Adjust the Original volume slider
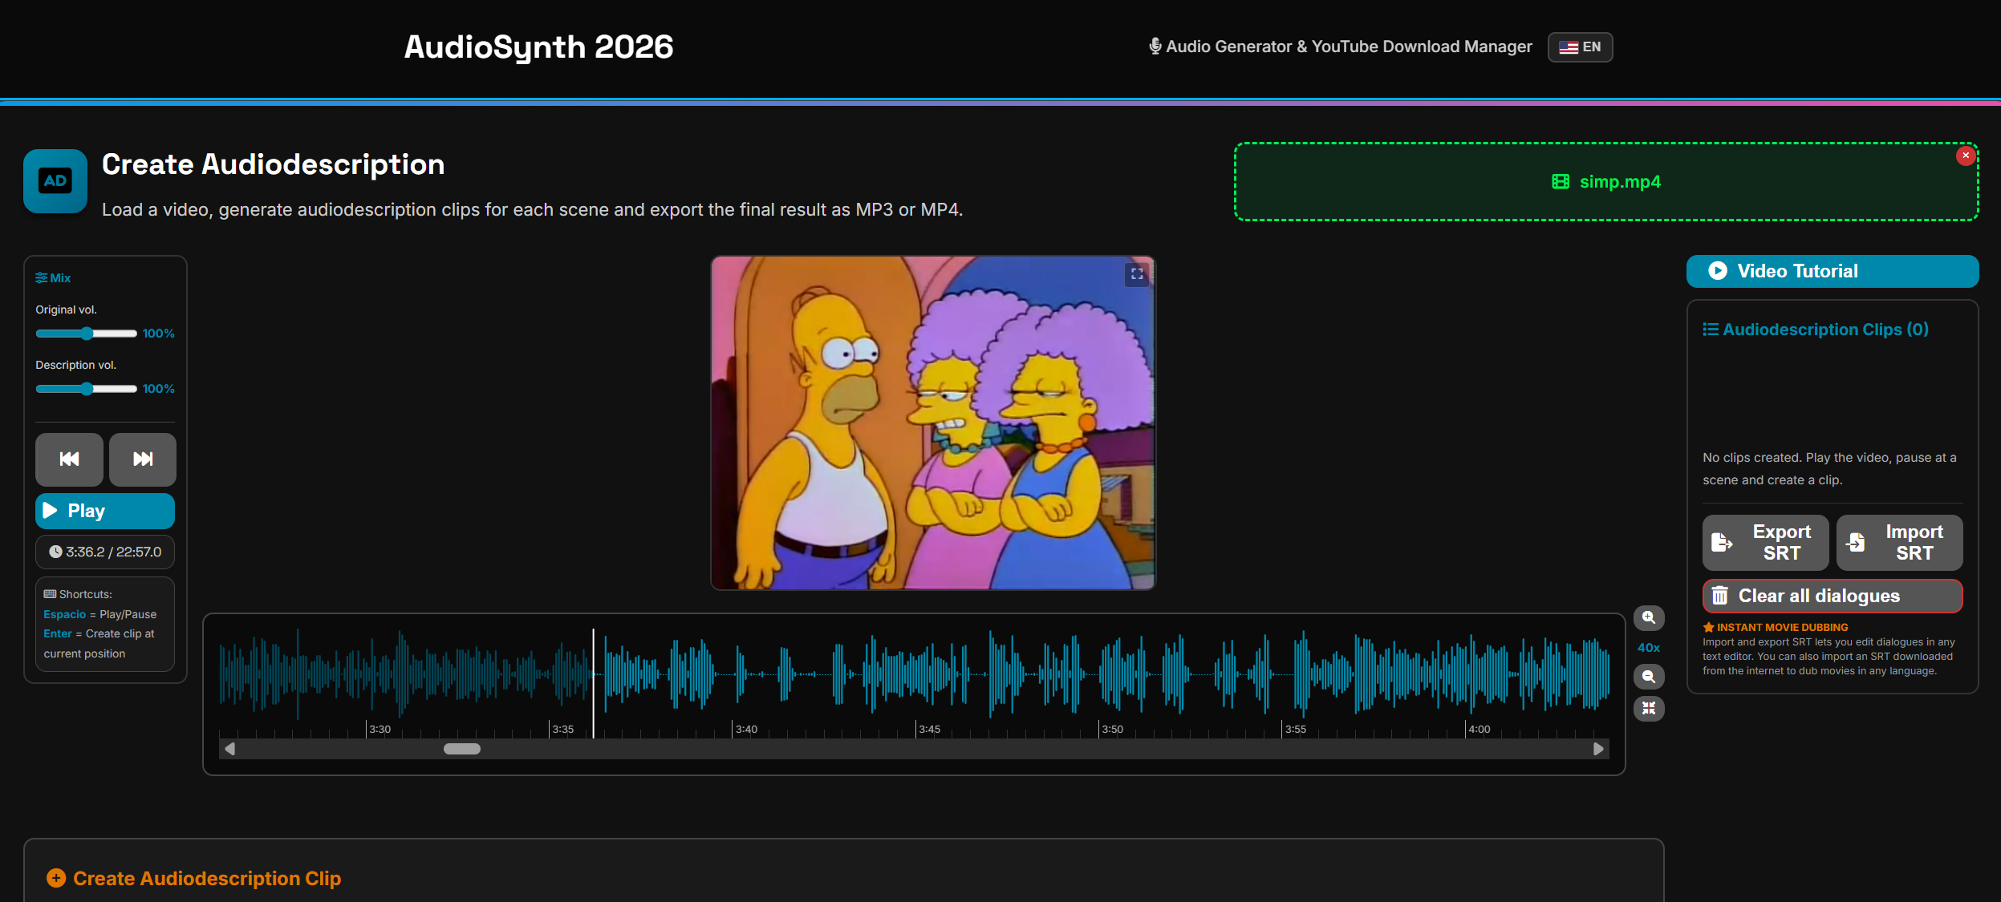The height and width of the screenshot is (902, 2001). [x=86, y=333]
